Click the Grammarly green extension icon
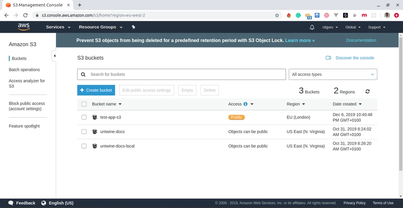The height and width of the screenshot is (208, 403). 298,16
